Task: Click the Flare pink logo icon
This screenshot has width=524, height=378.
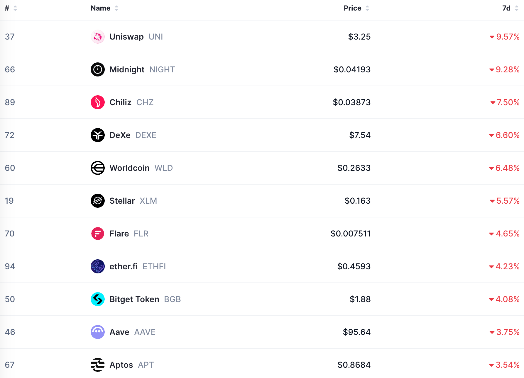Action: [98, 234]
